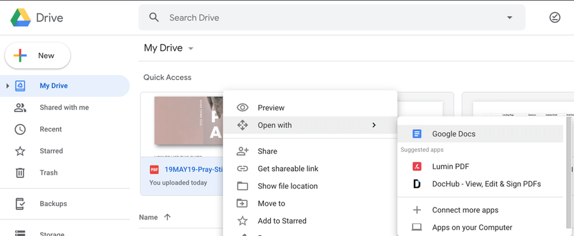Open the Trash folder icon
Screen dimensions: 574x236
pos(20,172)
